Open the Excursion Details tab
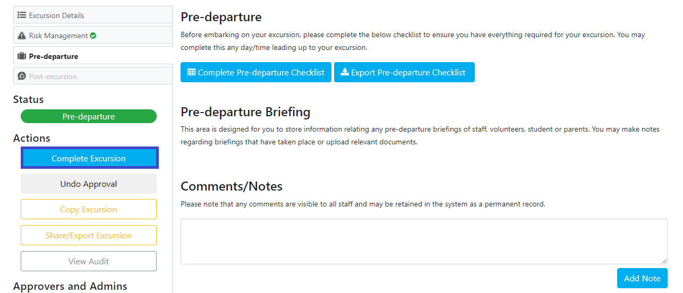The width and height of the screenshot is (683, 293). 93,15
